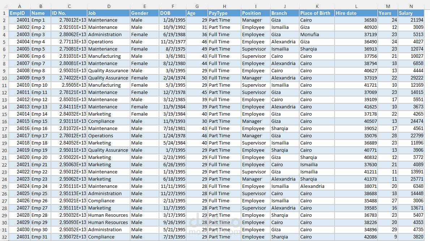Screen dimensions: 430x241
Task: Select Gender cell for Emp 3
Action: click(x=145, y=35)
